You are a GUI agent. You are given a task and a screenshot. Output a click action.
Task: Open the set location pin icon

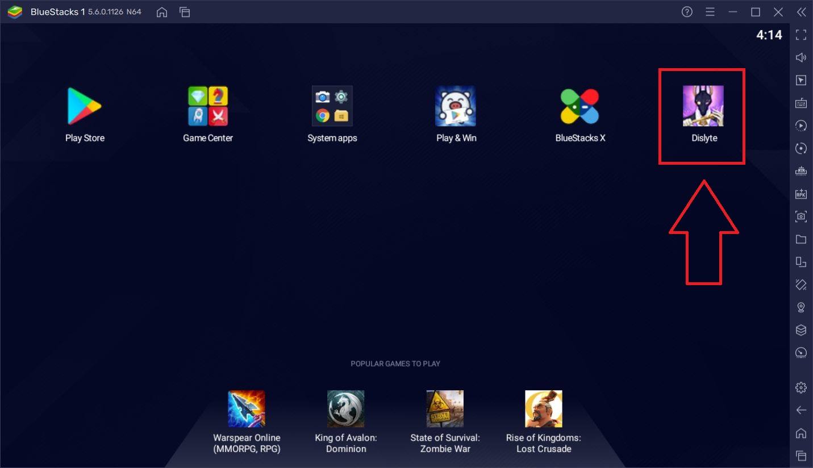[801, 307]
